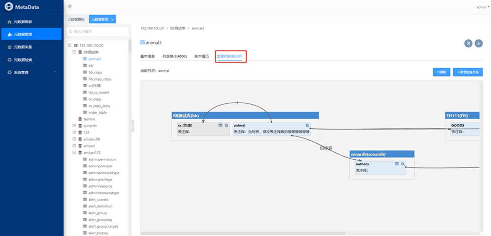This screenshot has width=491, height=236.
Task: Expand 系统管理 sidebar submenu
Action: tap(54, 72)
